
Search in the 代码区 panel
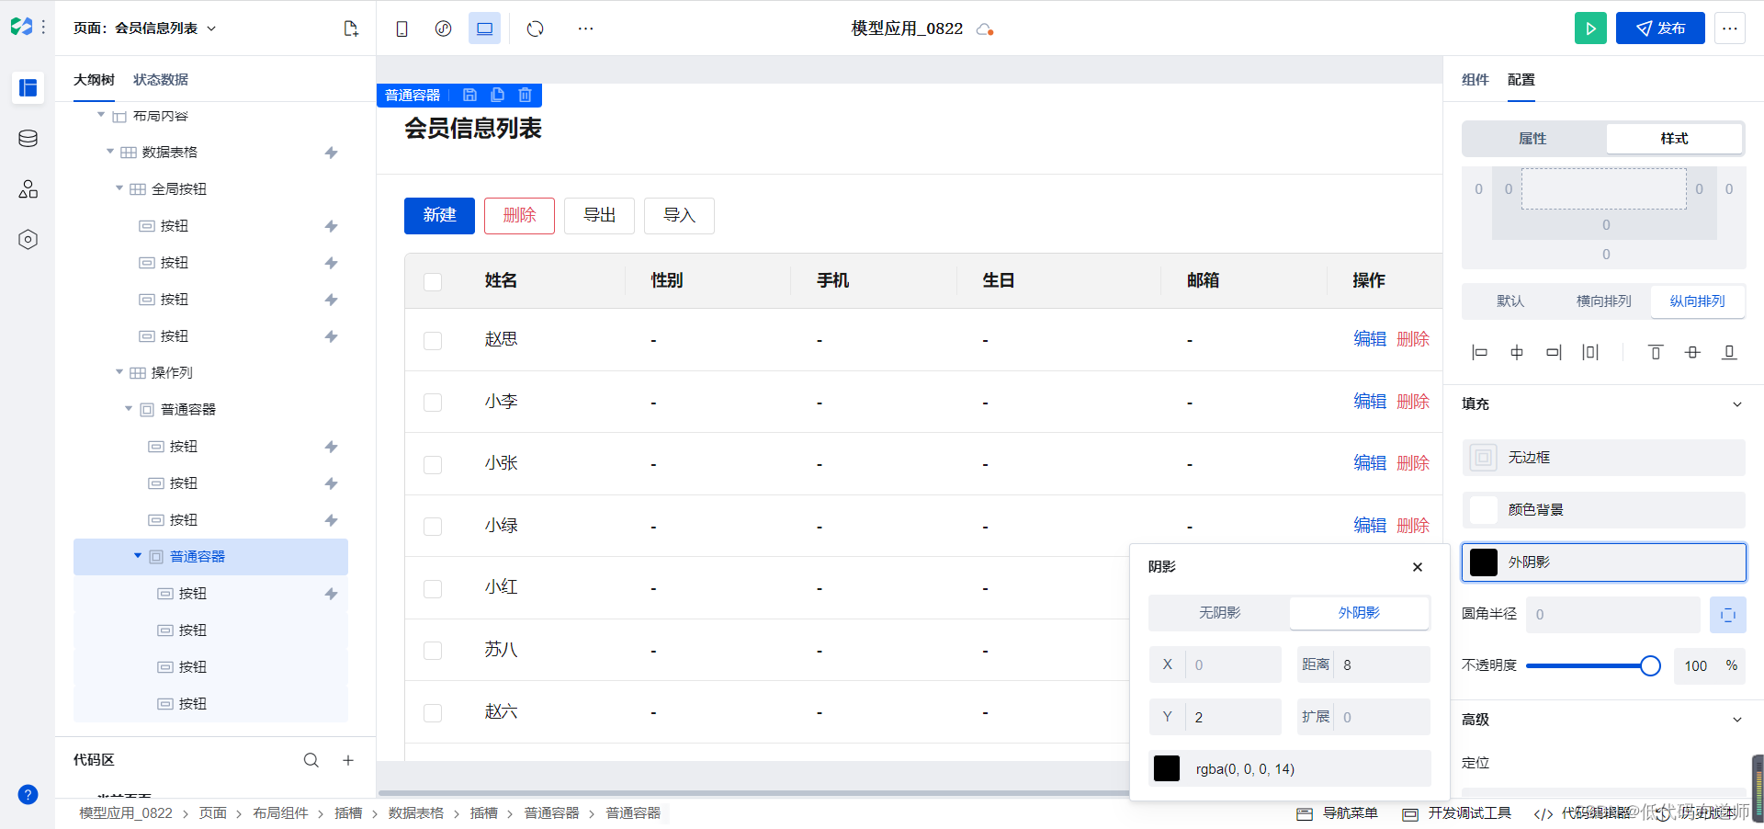311,760
